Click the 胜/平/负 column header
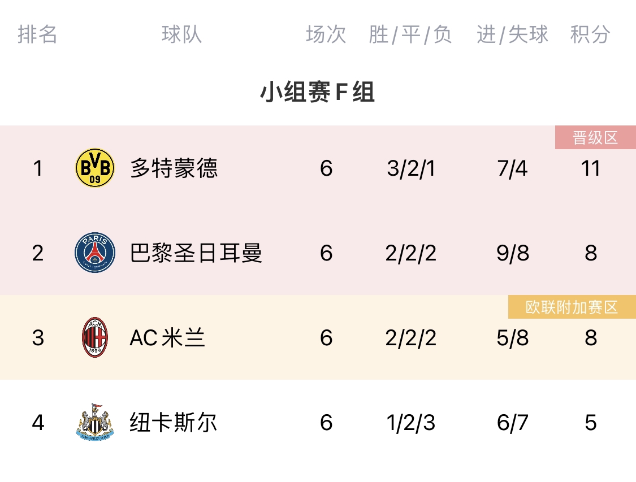The height and width of the screenshot is (482, 636). tap(410, 34)
